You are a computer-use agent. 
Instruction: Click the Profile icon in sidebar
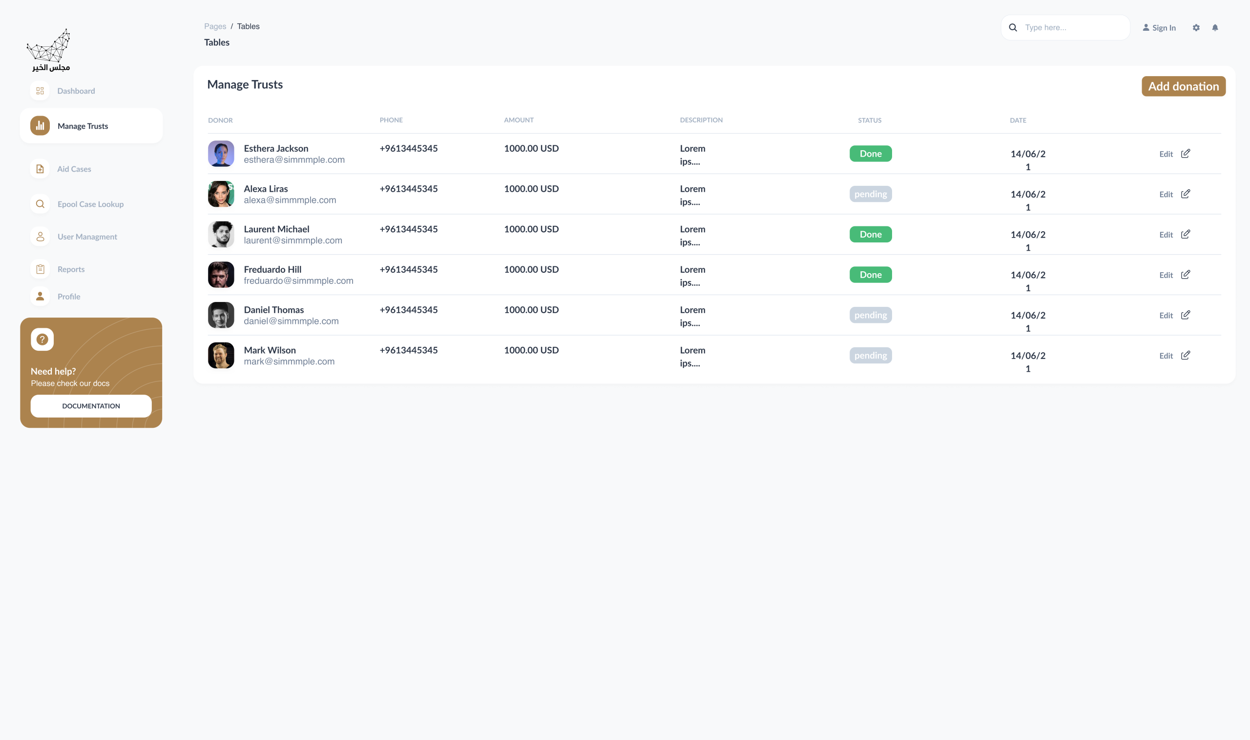(x=40, y=296)
